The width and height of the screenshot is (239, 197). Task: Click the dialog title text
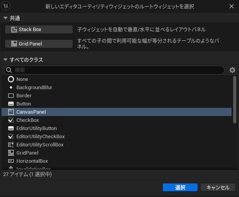(x=120, y=7)
